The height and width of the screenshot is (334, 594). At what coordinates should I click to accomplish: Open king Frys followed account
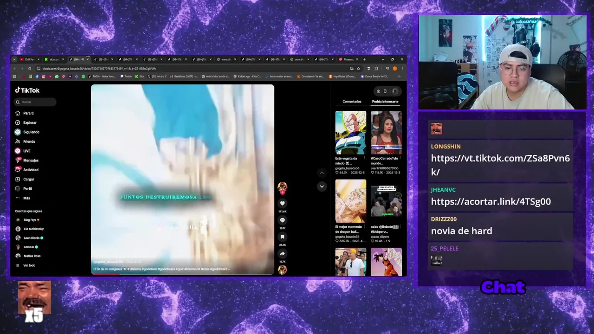coord(28,220)
